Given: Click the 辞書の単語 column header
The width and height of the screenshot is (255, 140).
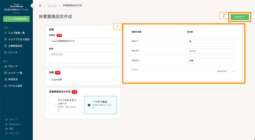Looking at the screenshot, I should coord(137,32).
